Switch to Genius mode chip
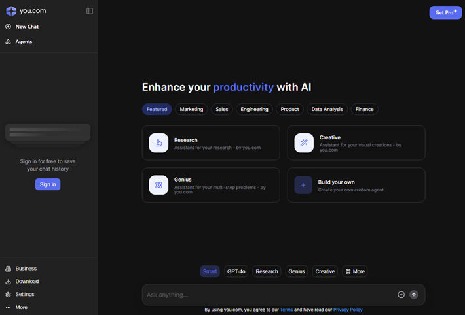465x315 pixels. 297,271
